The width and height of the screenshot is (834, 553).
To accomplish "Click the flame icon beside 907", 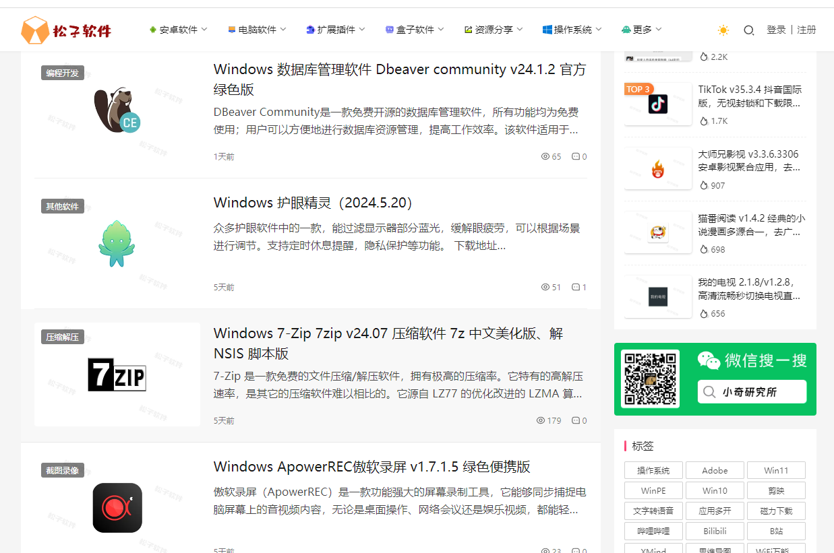I will click(x=704, y=185).
